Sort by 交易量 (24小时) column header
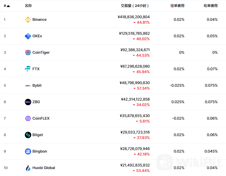The height and width of the screenshot is (176, 226). click(x=135, y=6)
